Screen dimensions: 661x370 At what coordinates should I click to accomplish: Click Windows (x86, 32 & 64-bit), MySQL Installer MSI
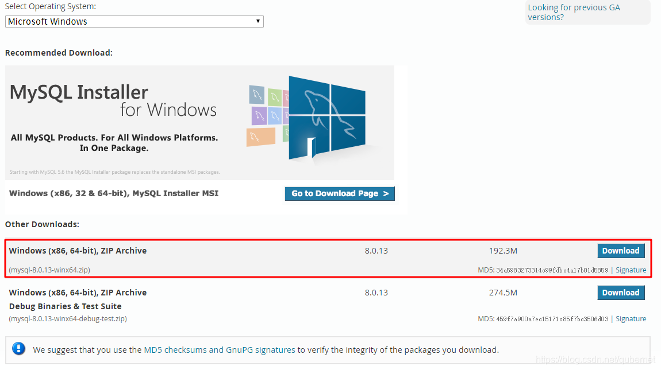(x=114, y=193)
